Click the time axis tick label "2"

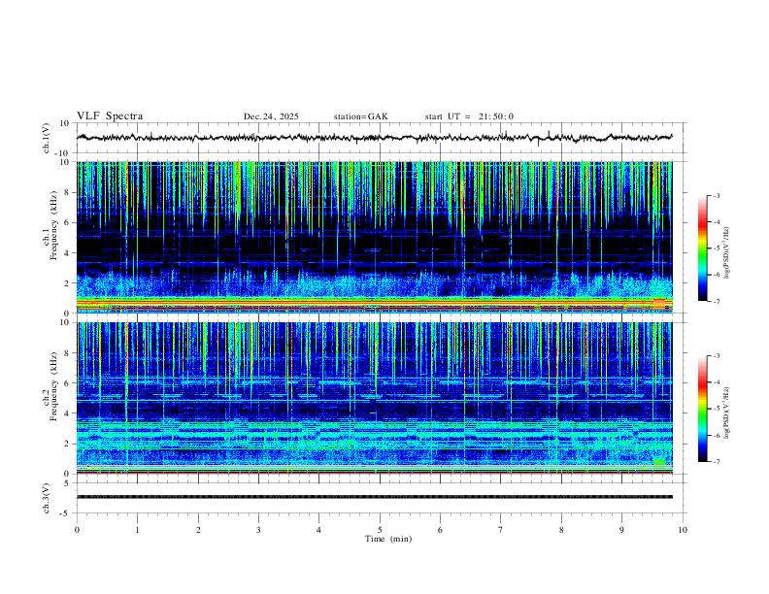point(198,530)
